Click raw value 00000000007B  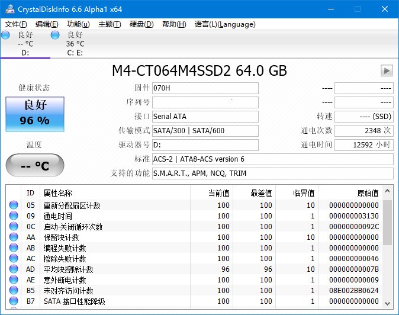pyautogui.click(x=354, y=269)
